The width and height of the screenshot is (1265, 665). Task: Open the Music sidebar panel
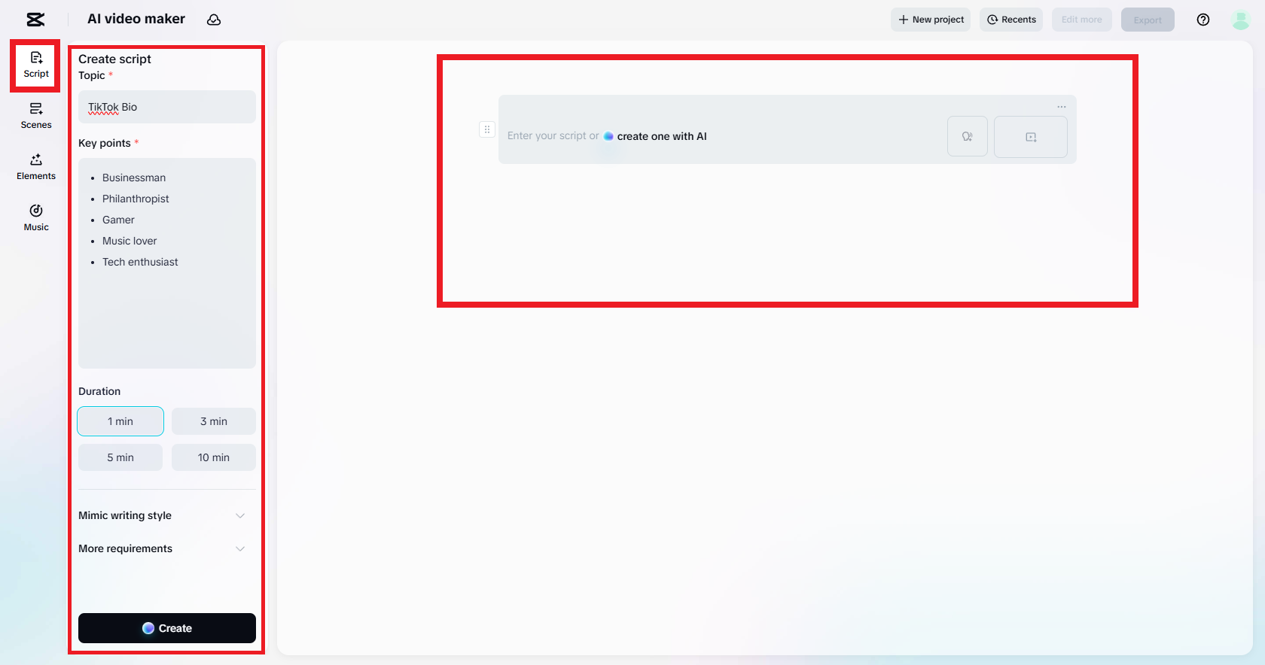pyautogui.click(x=36, y=218)
